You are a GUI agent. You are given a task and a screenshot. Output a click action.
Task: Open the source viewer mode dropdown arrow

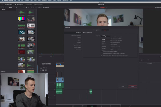[x=42, y=57]
